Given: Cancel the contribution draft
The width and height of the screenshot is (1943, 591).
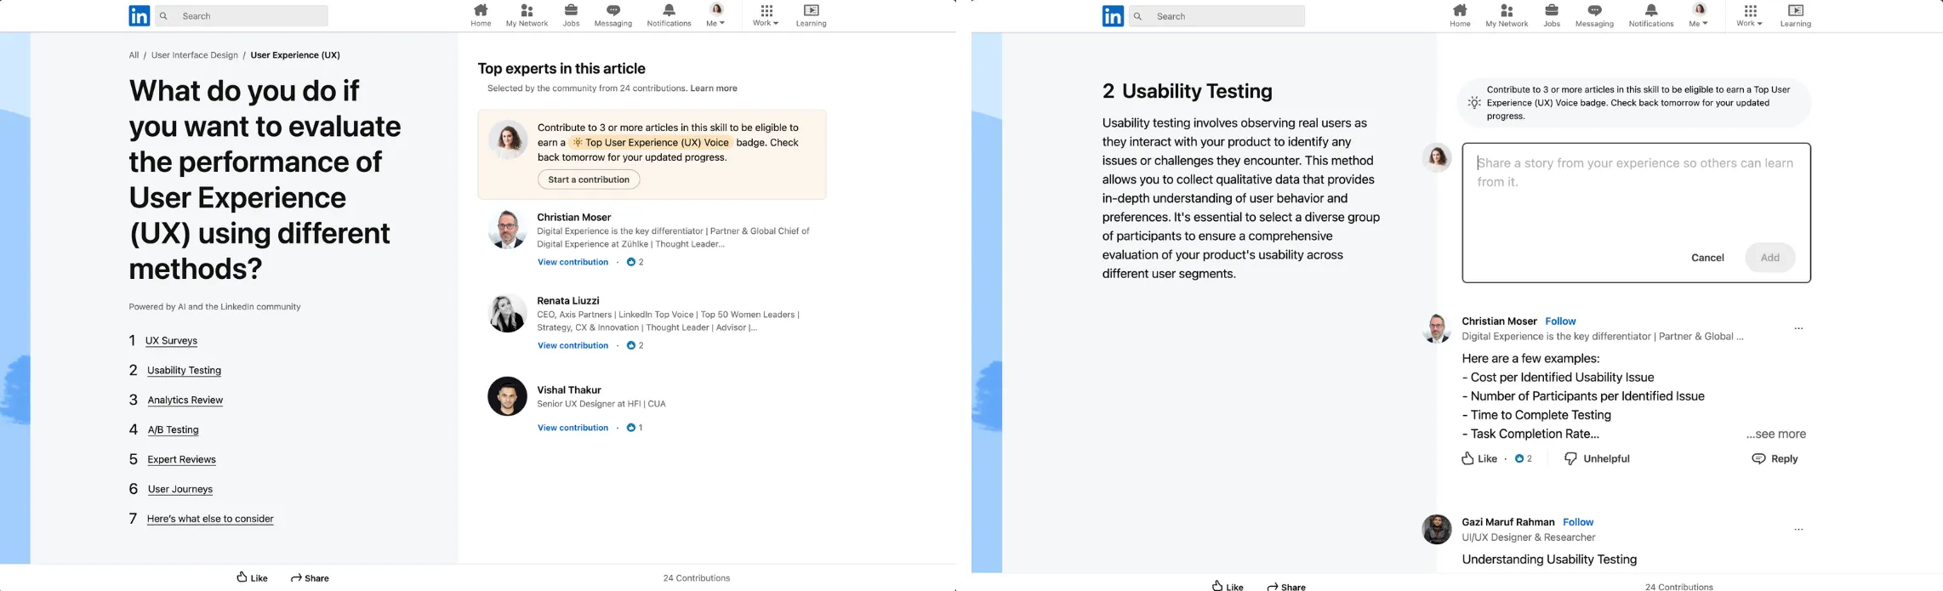Looking at the screenshot, I should click(1707, 258).
